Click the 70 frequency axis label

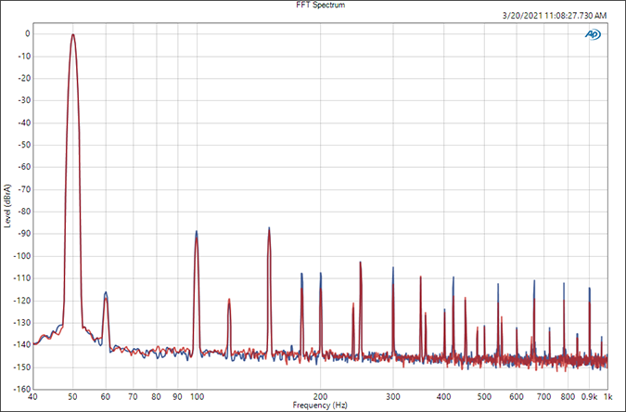(133, 397)
